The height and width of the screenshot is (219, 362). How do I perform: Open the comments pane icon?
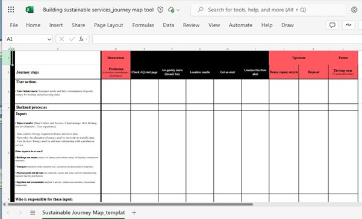[332, 25]
